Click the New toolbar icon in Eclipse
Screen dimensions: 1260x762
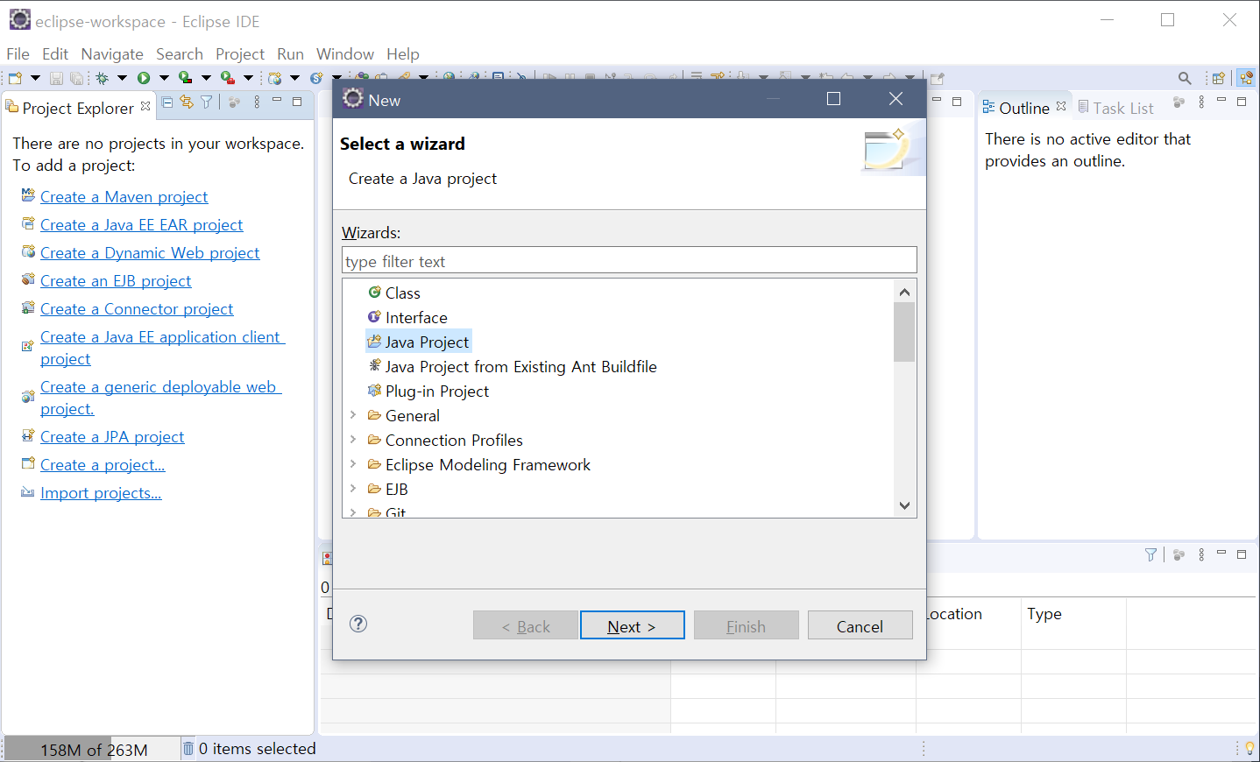click(15, 78)
